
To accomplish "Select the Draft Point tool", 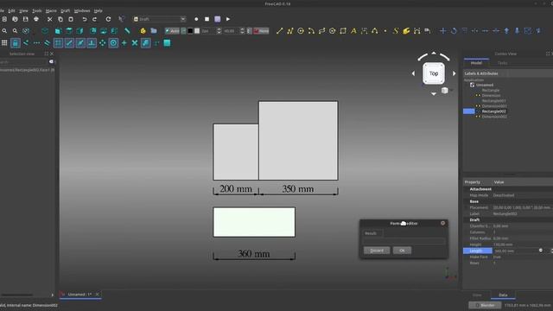I will [x=385, y=31].
